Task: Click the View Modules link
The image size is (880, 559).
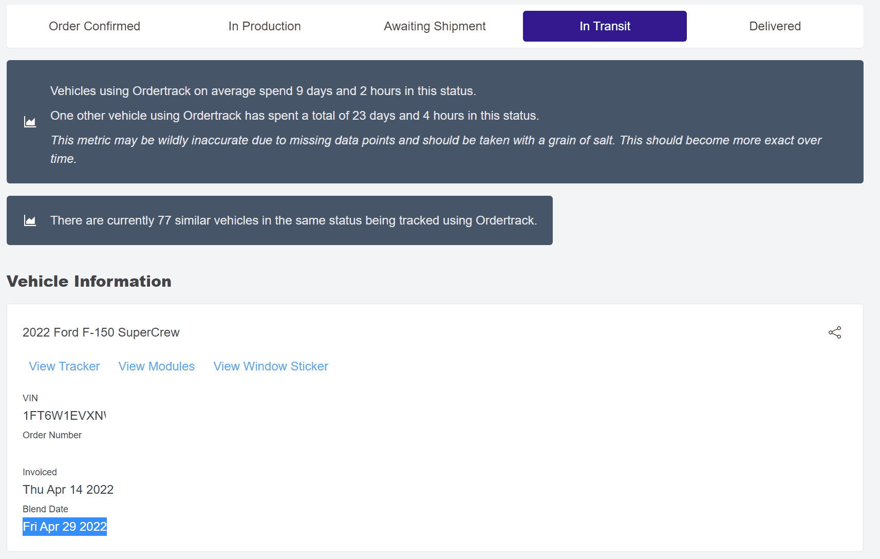Action: pos(157,366)
